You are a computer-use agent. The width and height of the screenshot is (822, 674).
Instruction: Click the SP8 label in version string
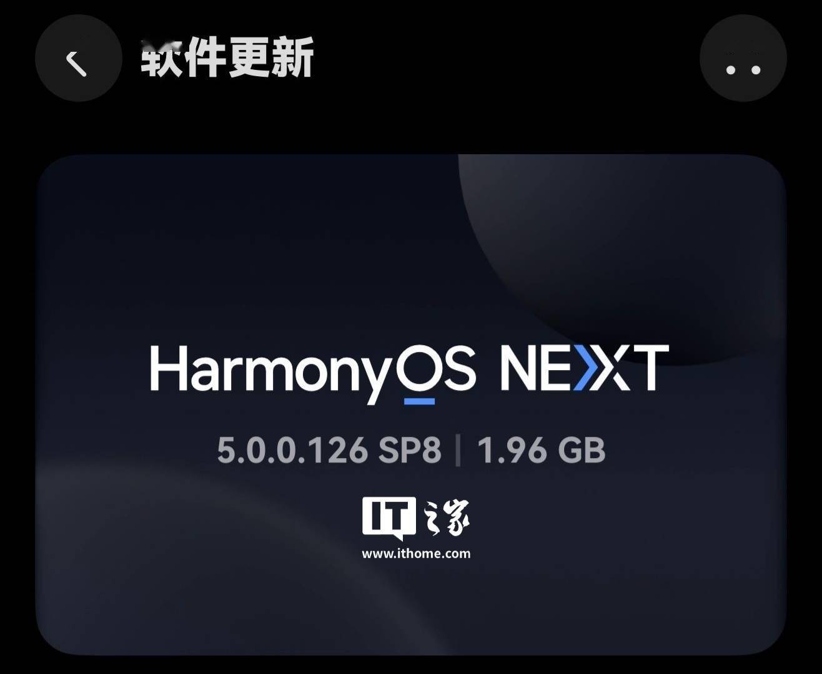coord(410,450)
